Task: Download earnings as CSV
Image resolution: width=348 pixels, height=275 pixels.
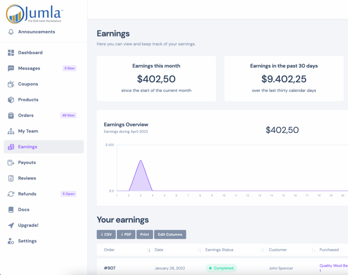Action: coord(106,235)
